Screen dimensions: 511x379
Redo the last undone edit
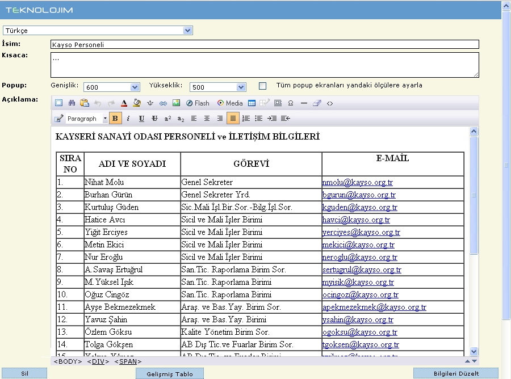click(x=111, y=103)
